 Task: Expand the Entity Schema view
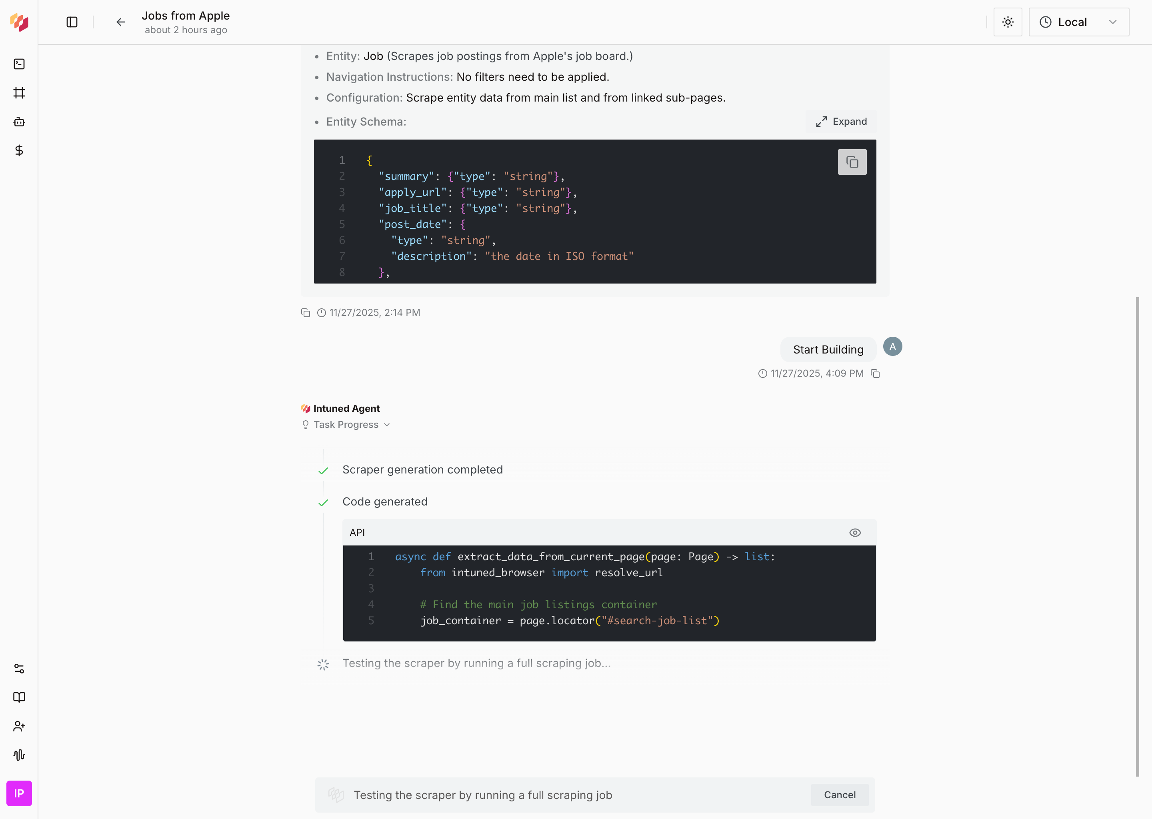(x=840, y=122)
